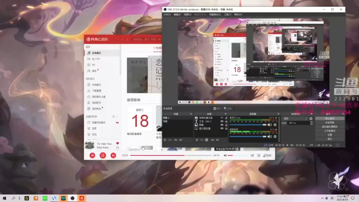The height and width of the screenshot is (202, 359).
Task: Open 本地音乐 in NetEase sidebar
Action: click(102, 85)
